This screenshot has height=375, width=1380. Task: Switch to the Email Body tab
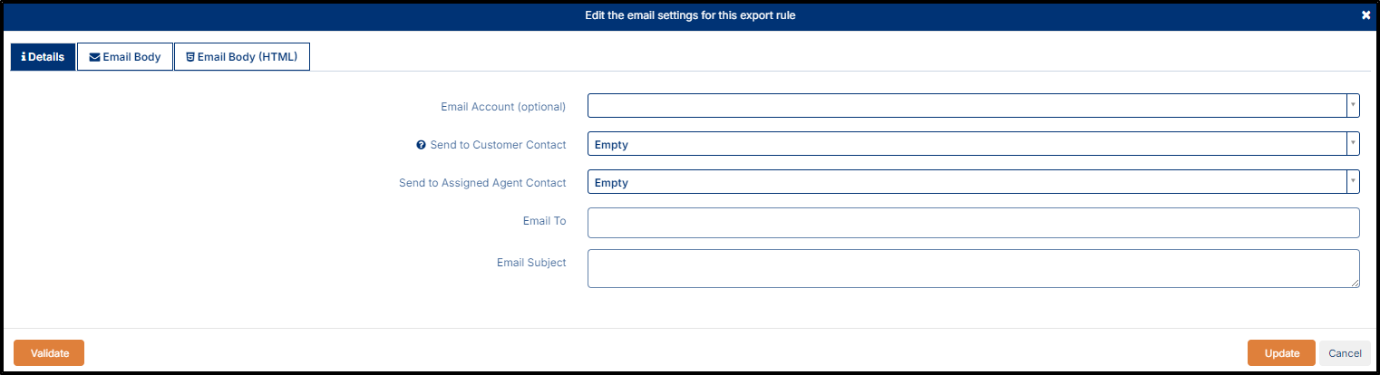(x=125, y=57)
